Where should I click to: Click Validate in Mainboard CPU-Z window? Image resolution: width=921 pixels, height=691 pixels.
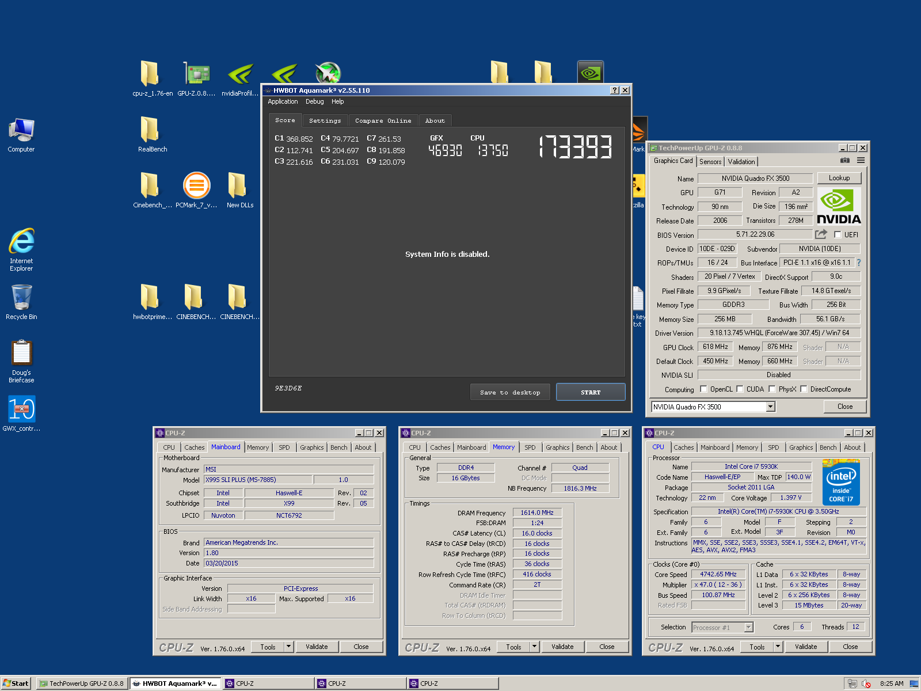[x=317, y=647]
